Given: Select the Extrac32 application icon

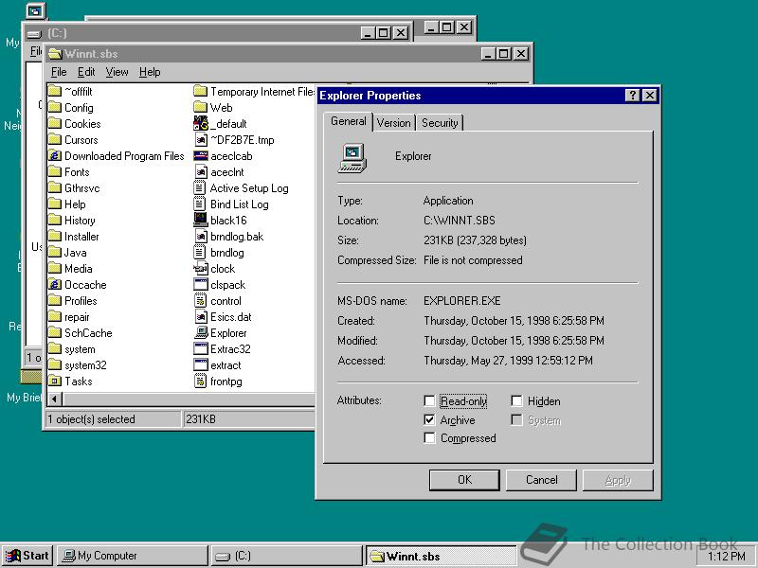Looking at the screenshot, I should click(x=200, y=348).
